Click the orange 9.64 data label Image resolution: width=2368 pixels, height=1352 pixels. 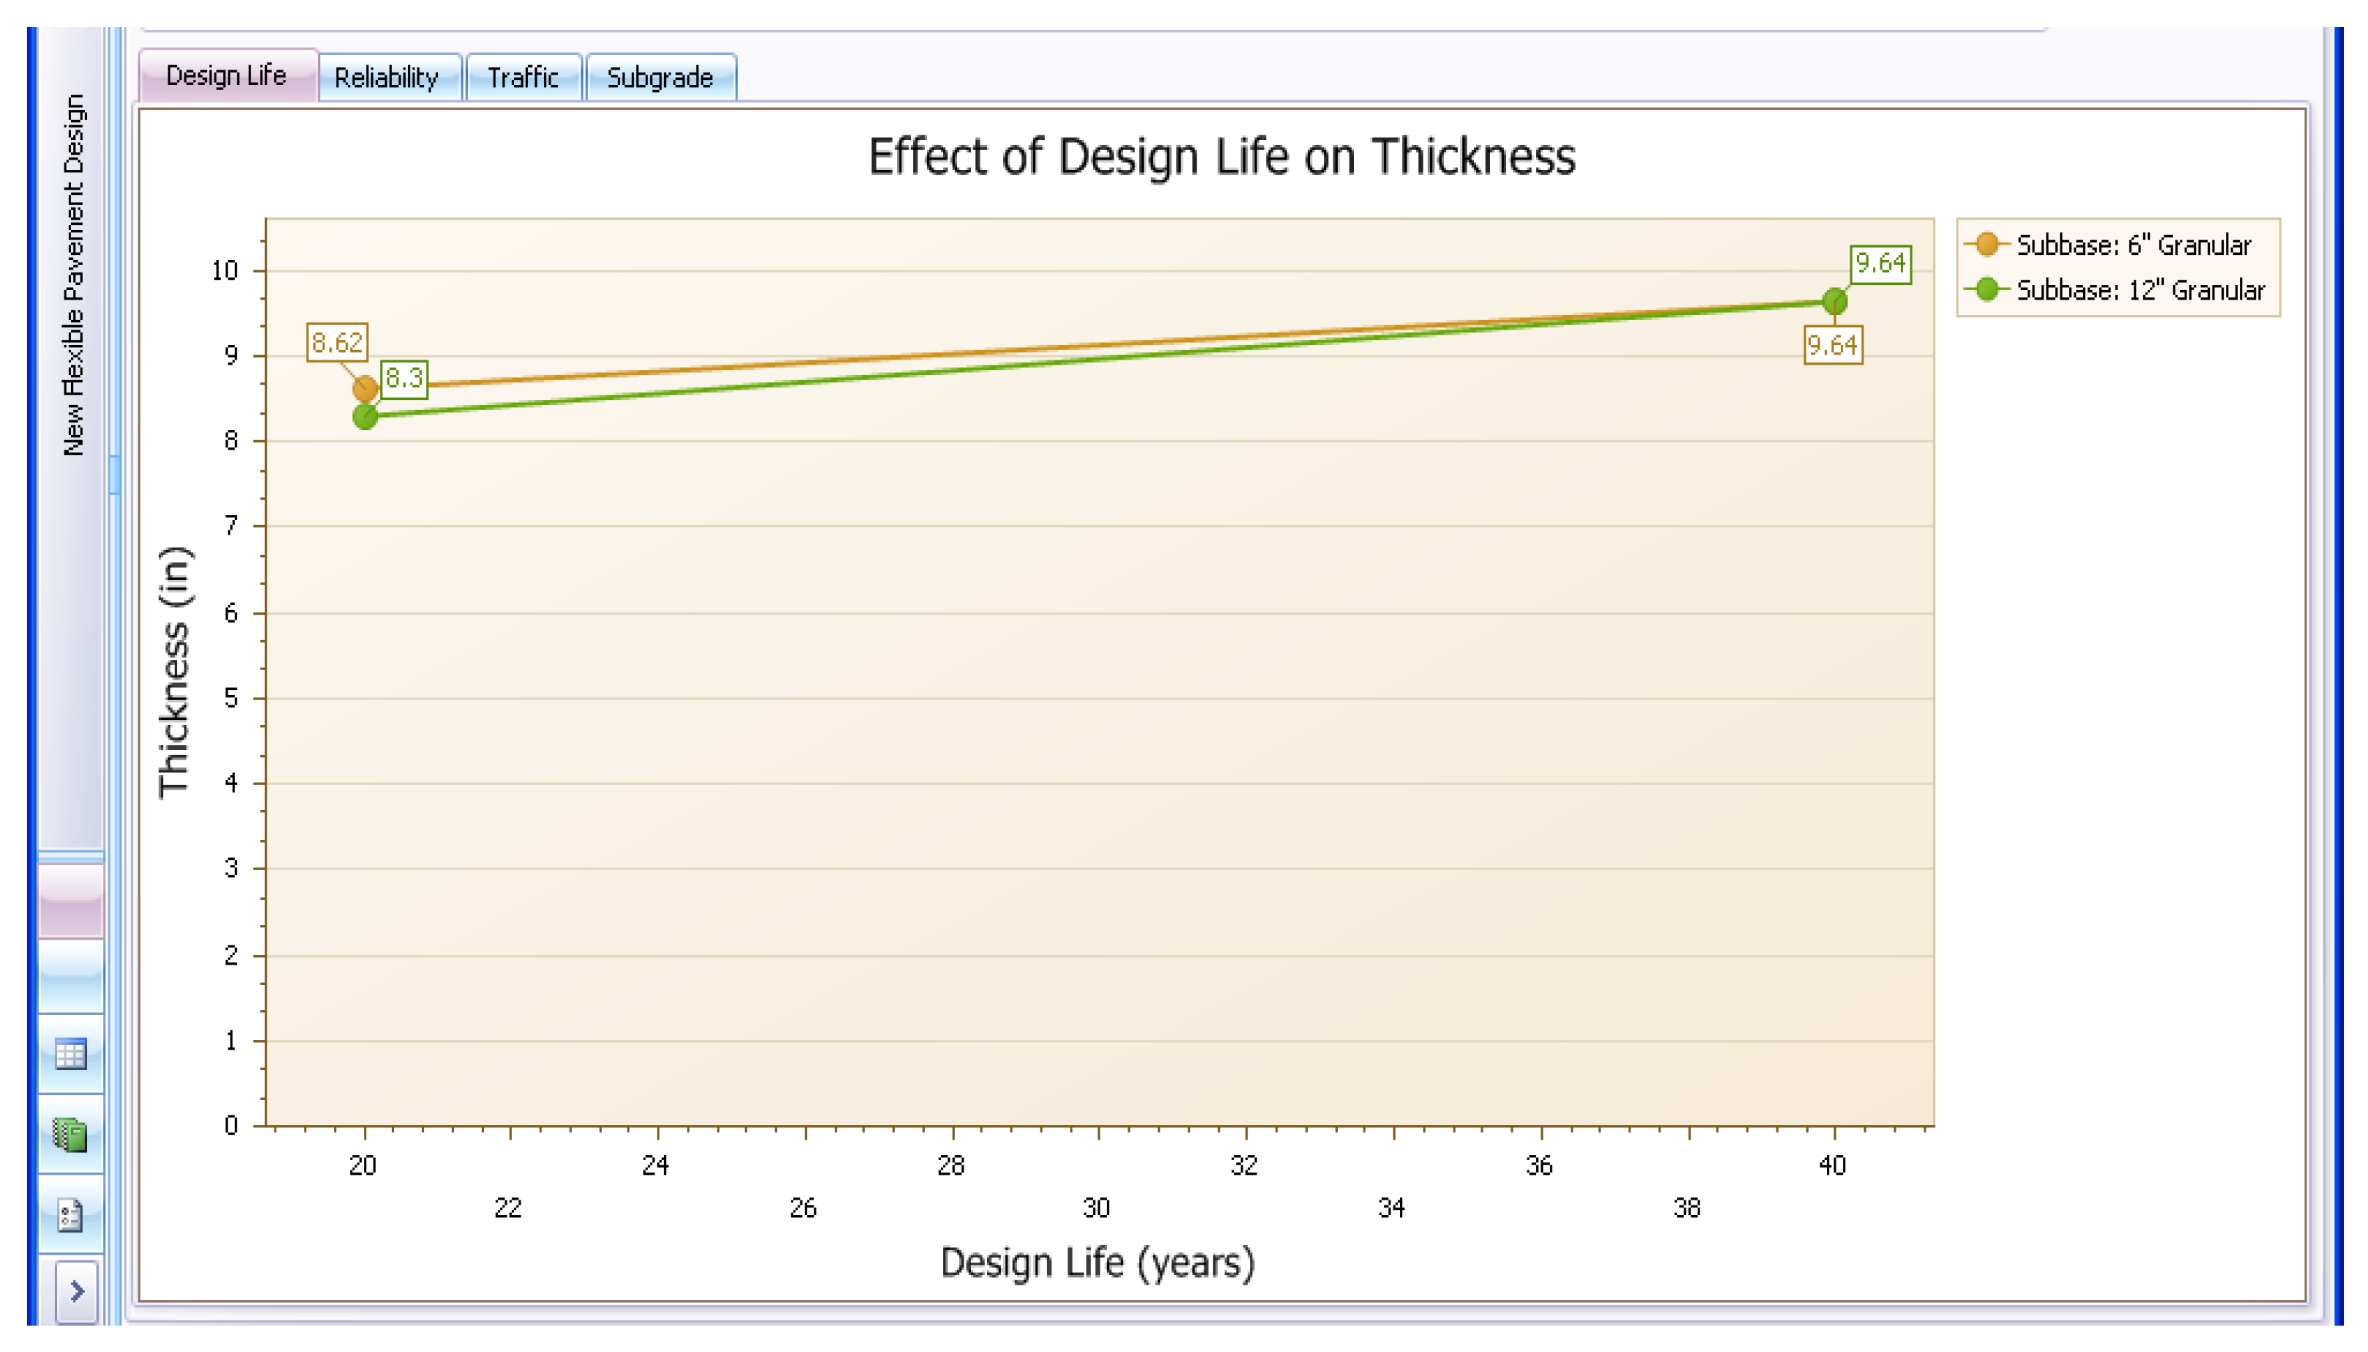[1831, 346]
